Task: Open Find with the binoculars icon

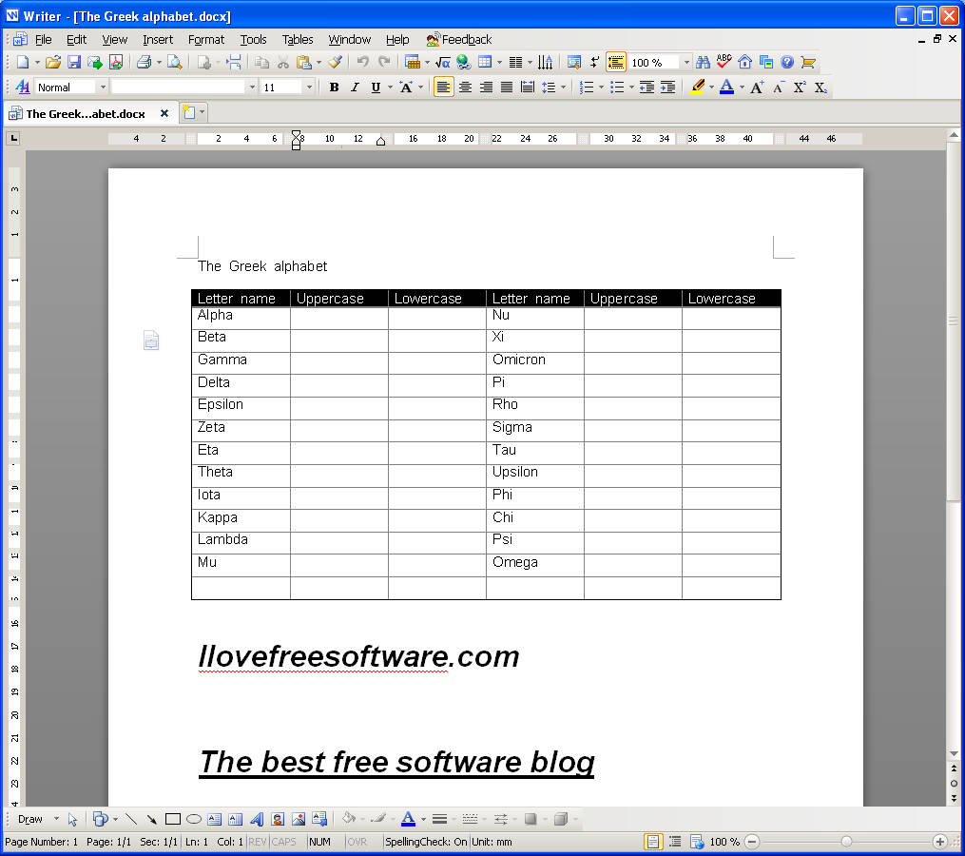Action: (x=703, y=62)
